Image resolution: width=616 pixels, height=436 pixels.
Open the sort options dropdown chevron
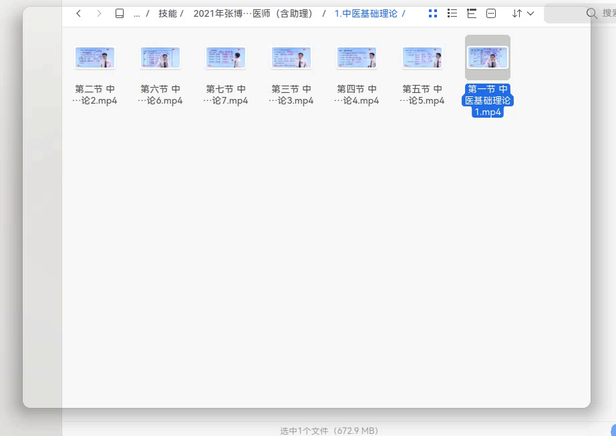530,14
